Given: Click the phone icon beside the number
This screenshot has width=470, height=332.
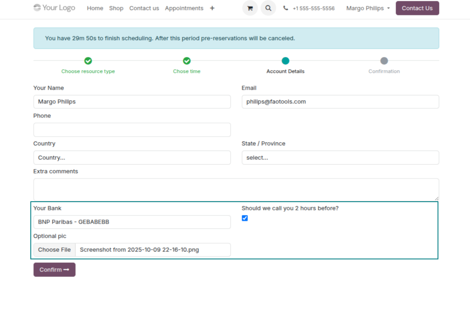Looking at the screenshot, I should tap(286, 8).
